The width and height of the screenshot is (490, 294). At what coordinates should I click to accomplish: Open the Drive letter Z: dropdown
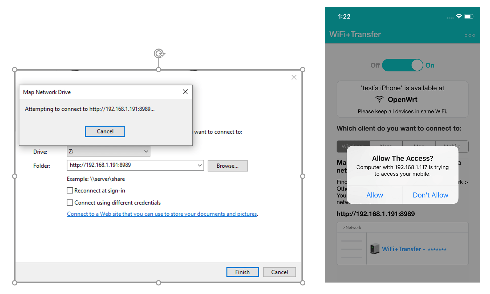146,151
